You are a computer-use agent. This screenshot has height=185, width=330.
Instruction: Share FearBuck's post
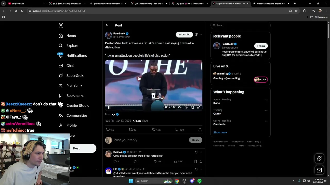coord(200,130)
